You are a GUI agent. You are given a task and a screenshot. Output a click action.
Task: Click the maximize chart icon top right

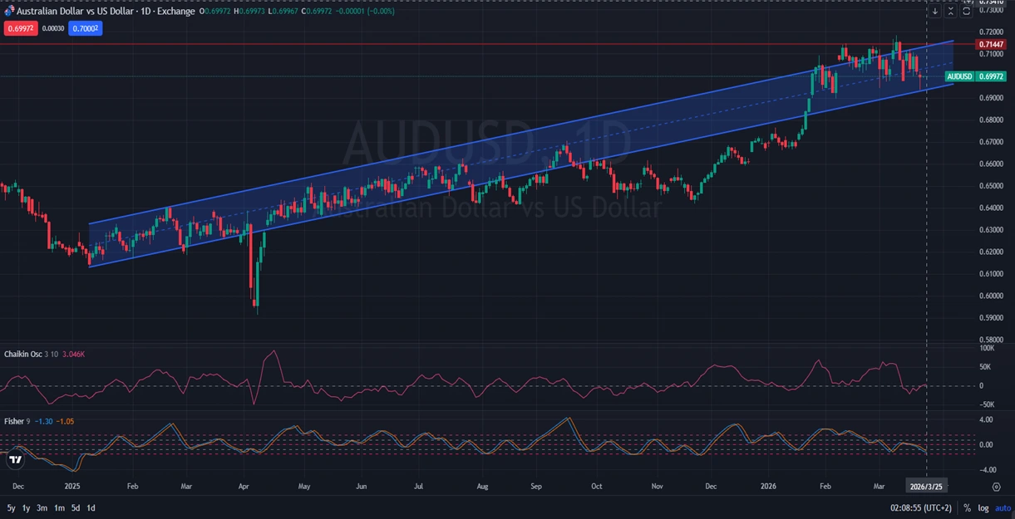click(x=964, y=11)
